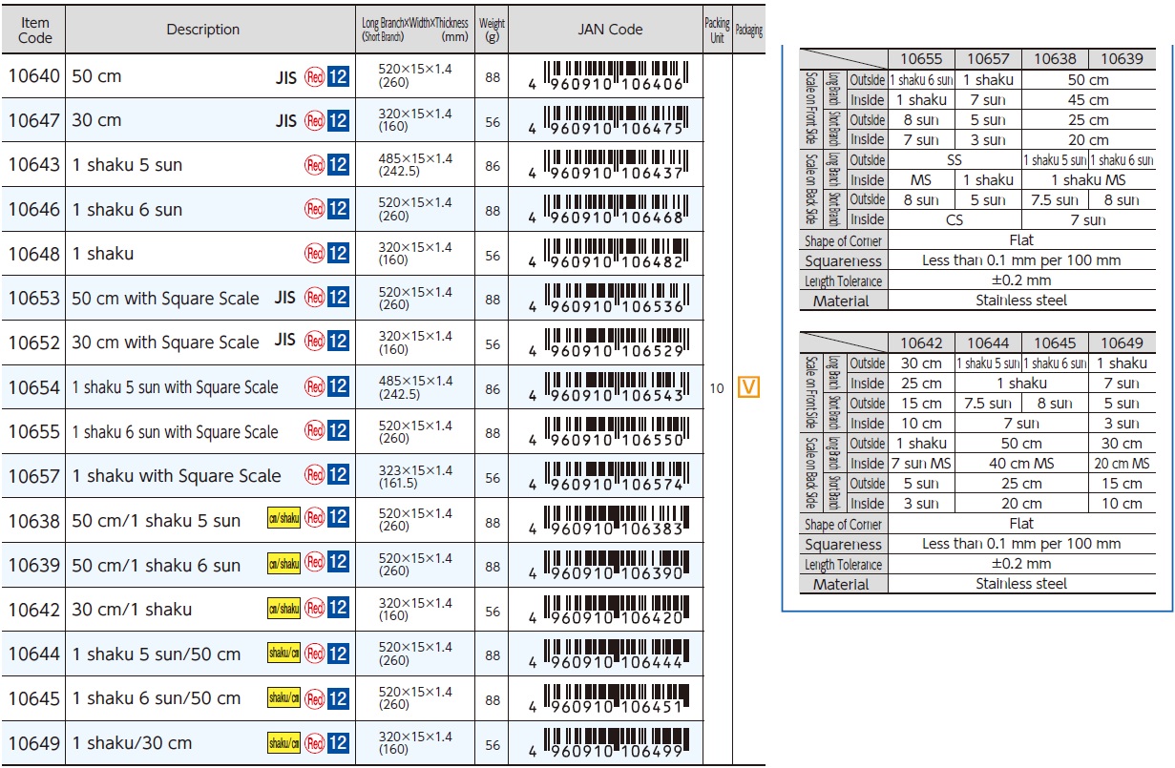
Task: Click the JAN Code column header
Action: tap(611, 30)
